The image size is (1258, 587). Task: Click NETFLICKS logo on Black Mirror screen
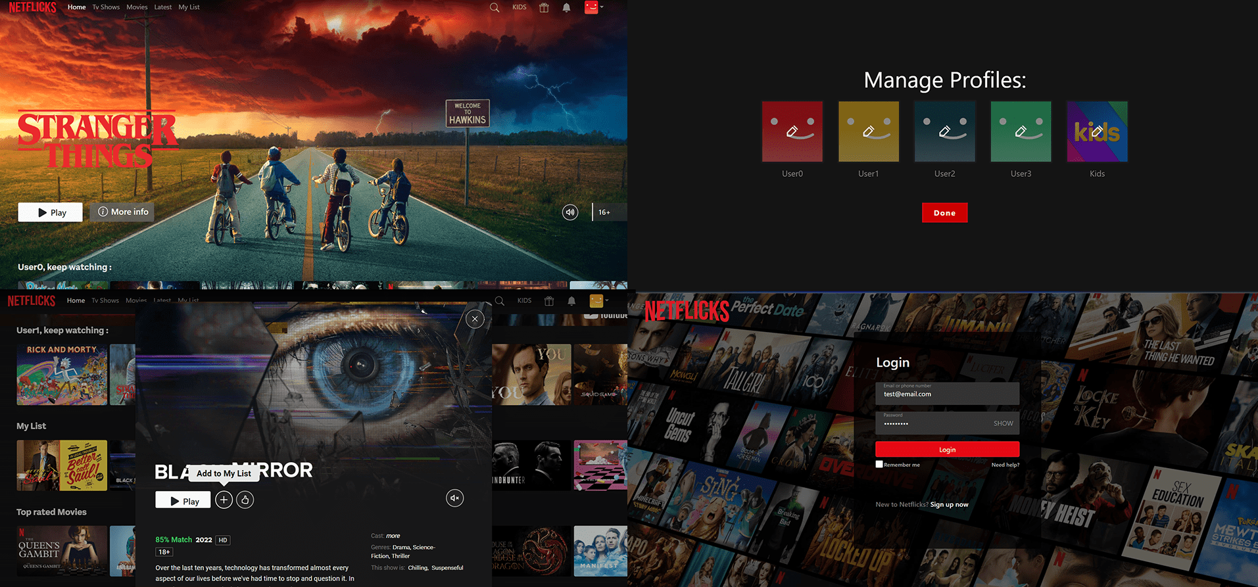pyautogui.click(x=32, y=300)
